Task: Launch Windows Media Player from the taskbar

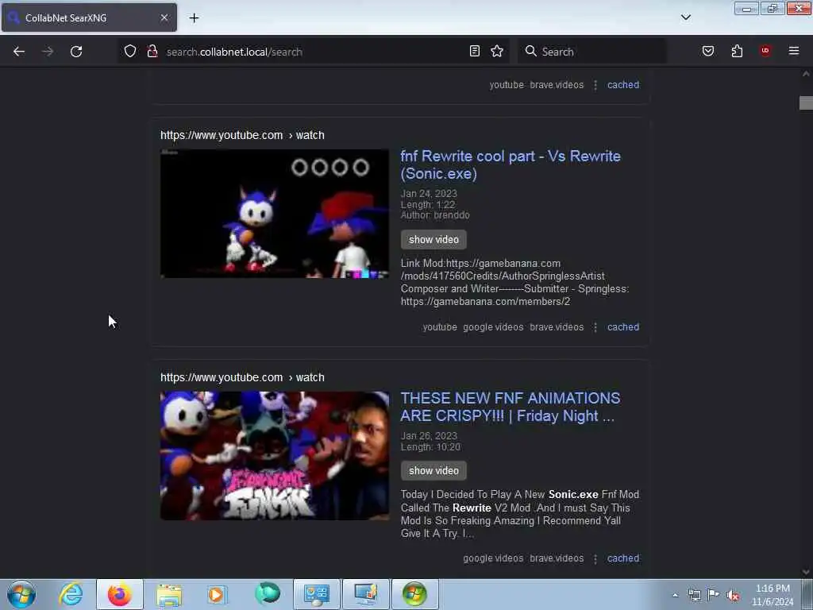Action: tap(218, 594)
